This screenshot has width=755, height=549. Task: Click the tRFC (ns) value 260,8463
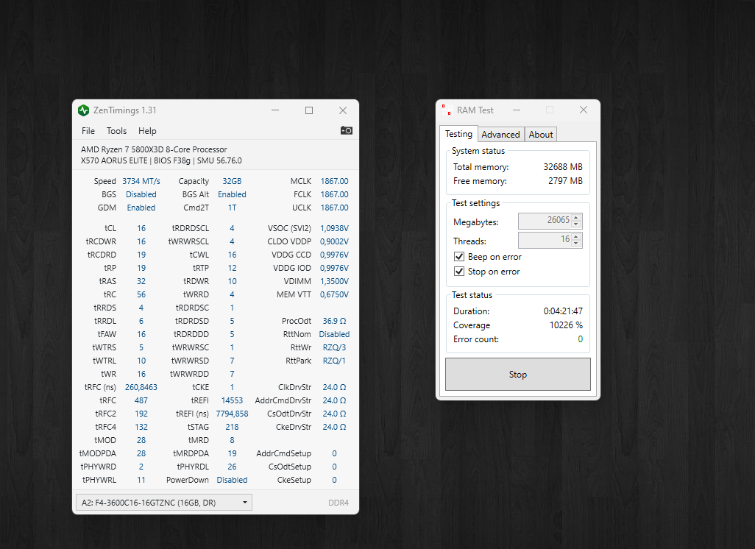[x=141, y=387]
